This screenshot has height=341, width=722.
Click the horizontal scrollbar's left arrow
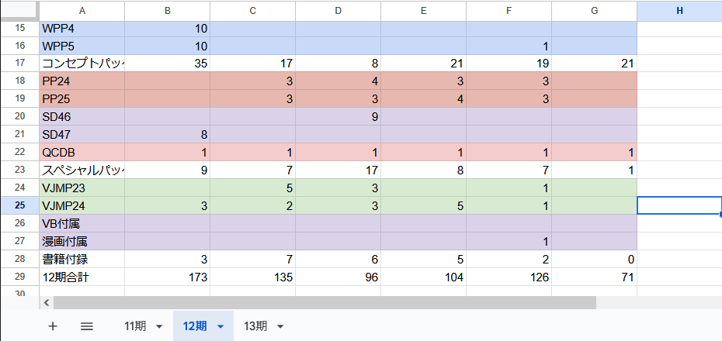click(46, 303)
